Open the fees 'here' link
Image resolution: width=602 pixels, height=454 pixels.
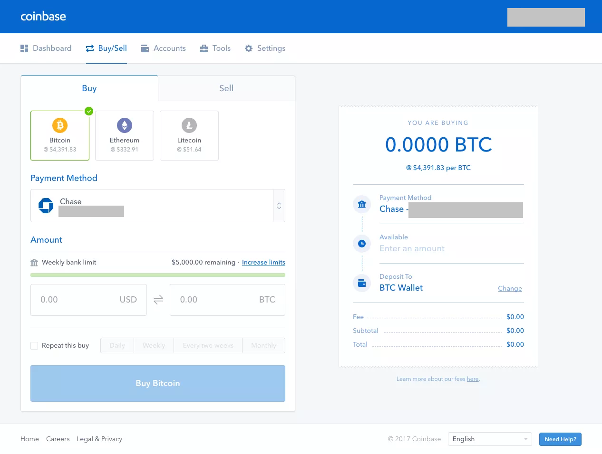[x=473, y=379]
